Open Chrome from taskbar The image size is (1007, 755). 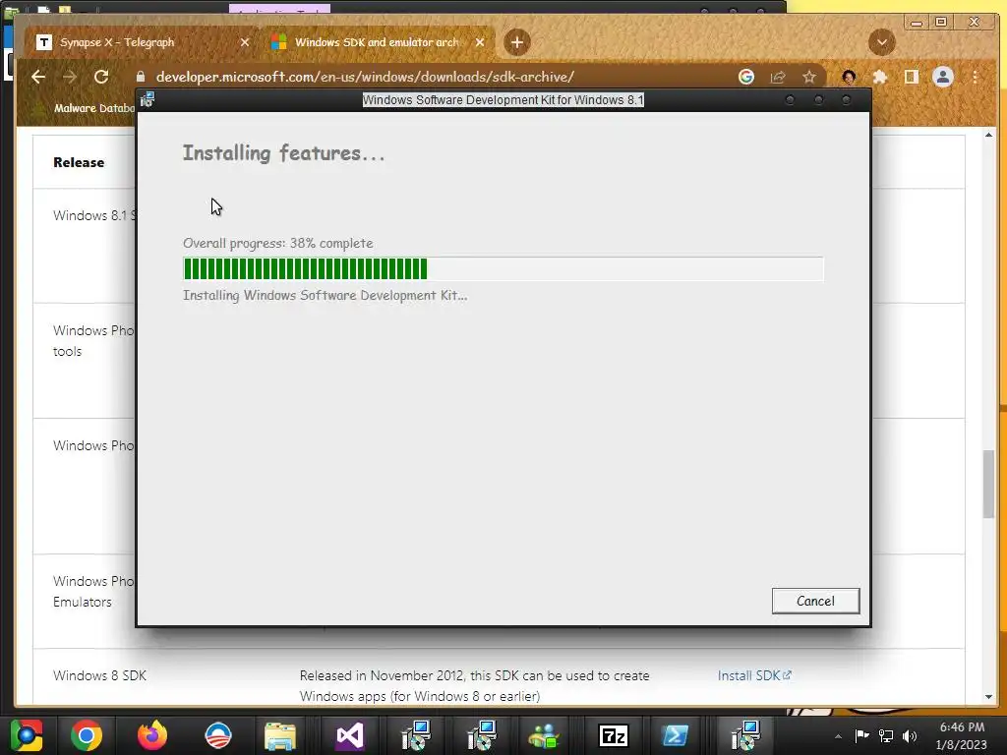(x=87, y=735)
